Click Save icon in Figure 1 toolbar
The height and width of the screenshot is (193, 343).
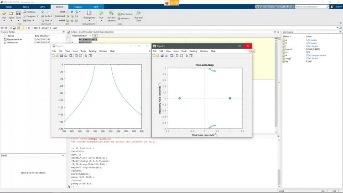point(61,56)
